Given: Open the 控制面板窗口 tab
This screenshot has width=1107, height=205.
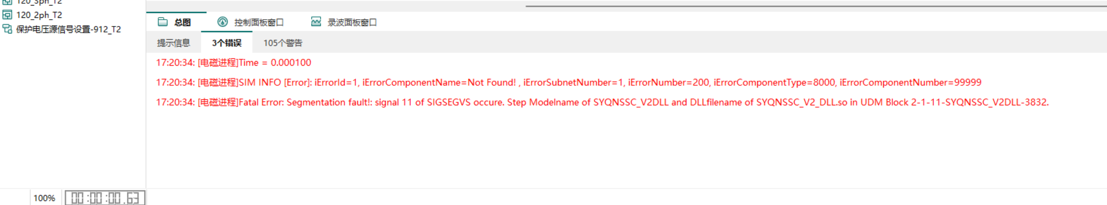Looking at the screenshot, I should pos(259,22).
